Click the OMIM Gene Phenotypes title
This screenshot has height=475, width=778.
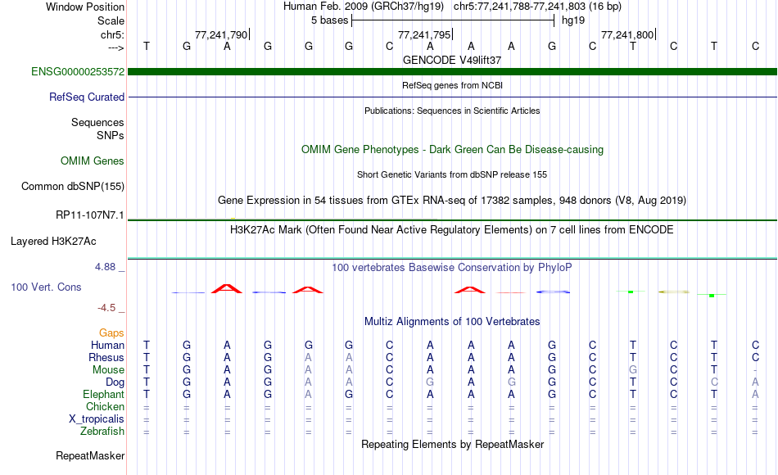[x=453, y=149]
